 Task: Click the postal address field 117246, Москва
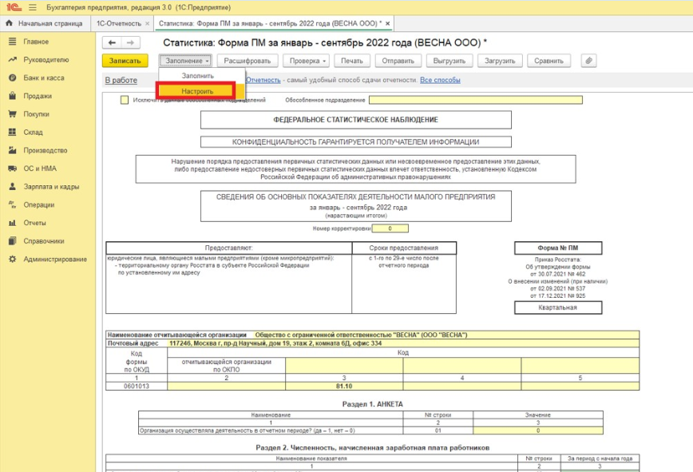click(403, 343)
